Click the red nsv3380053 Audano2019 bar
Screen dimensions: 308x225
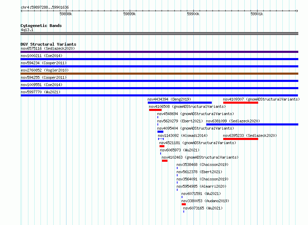pyautogui.click(x=184, y=204)
